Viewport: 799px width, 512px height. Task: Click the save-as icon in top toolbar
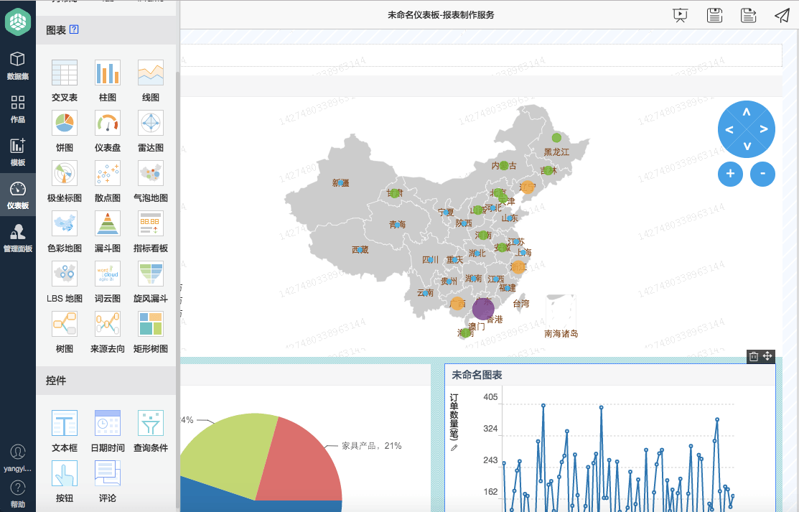(x=748, y=15)
